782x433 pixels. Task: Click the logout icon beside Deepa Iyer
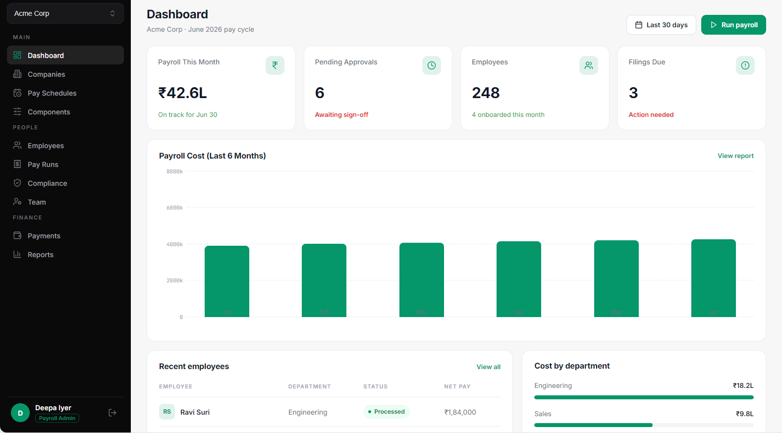pos(112,413)
